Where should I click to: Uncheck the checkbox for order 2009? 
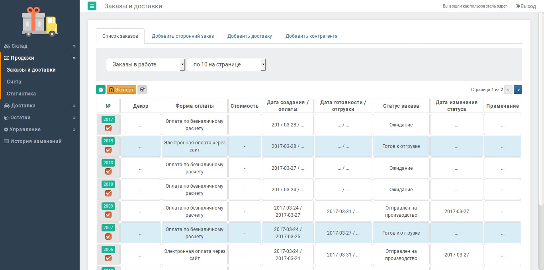(x=108, y=215)
